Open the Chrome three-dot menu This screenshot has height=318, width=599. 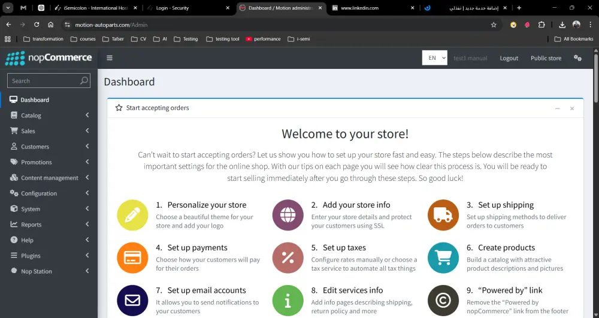coord(590,25)
